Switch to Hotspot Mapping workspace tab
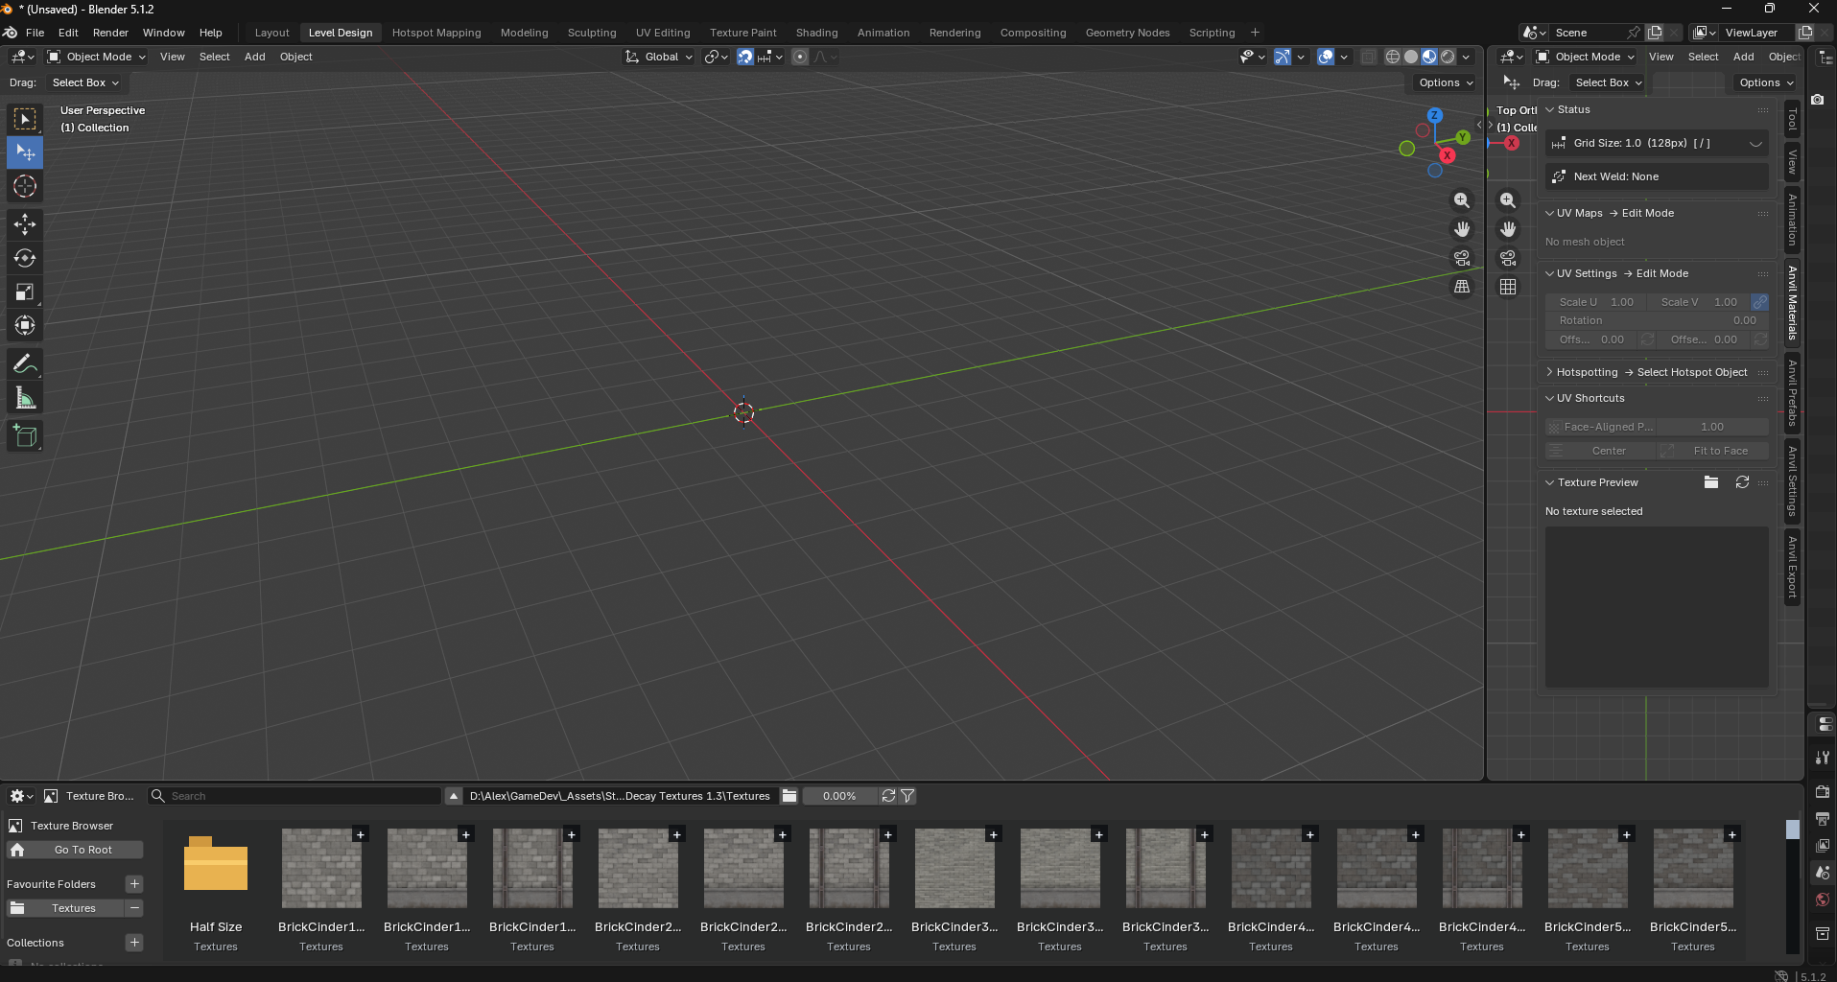1837x982 pixels. coord(436,33)
